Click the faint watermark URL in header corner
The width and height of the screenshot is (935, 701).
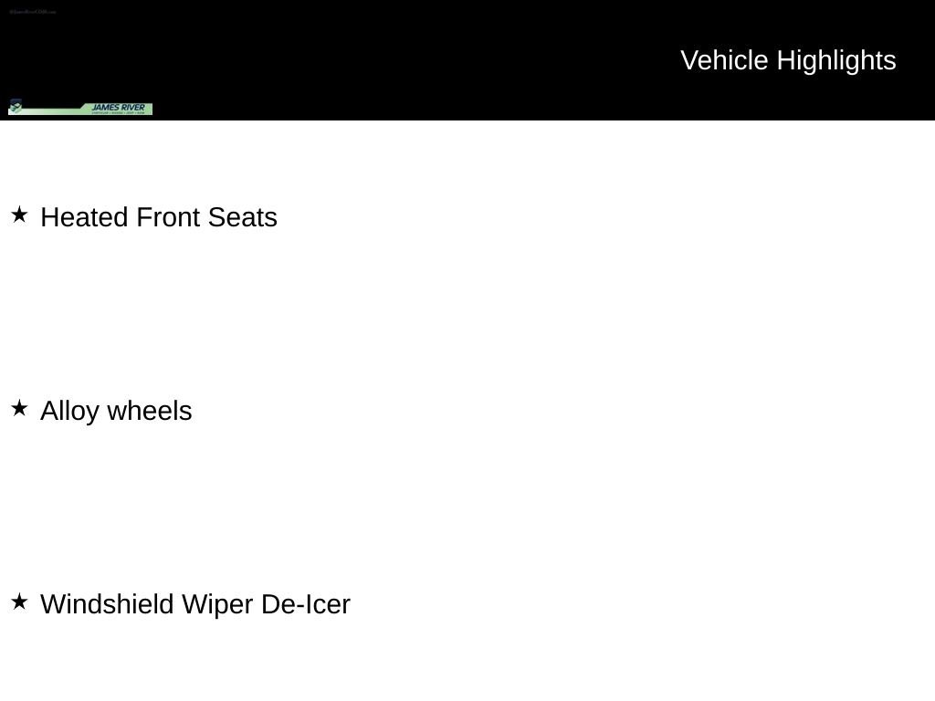[33, 12]
